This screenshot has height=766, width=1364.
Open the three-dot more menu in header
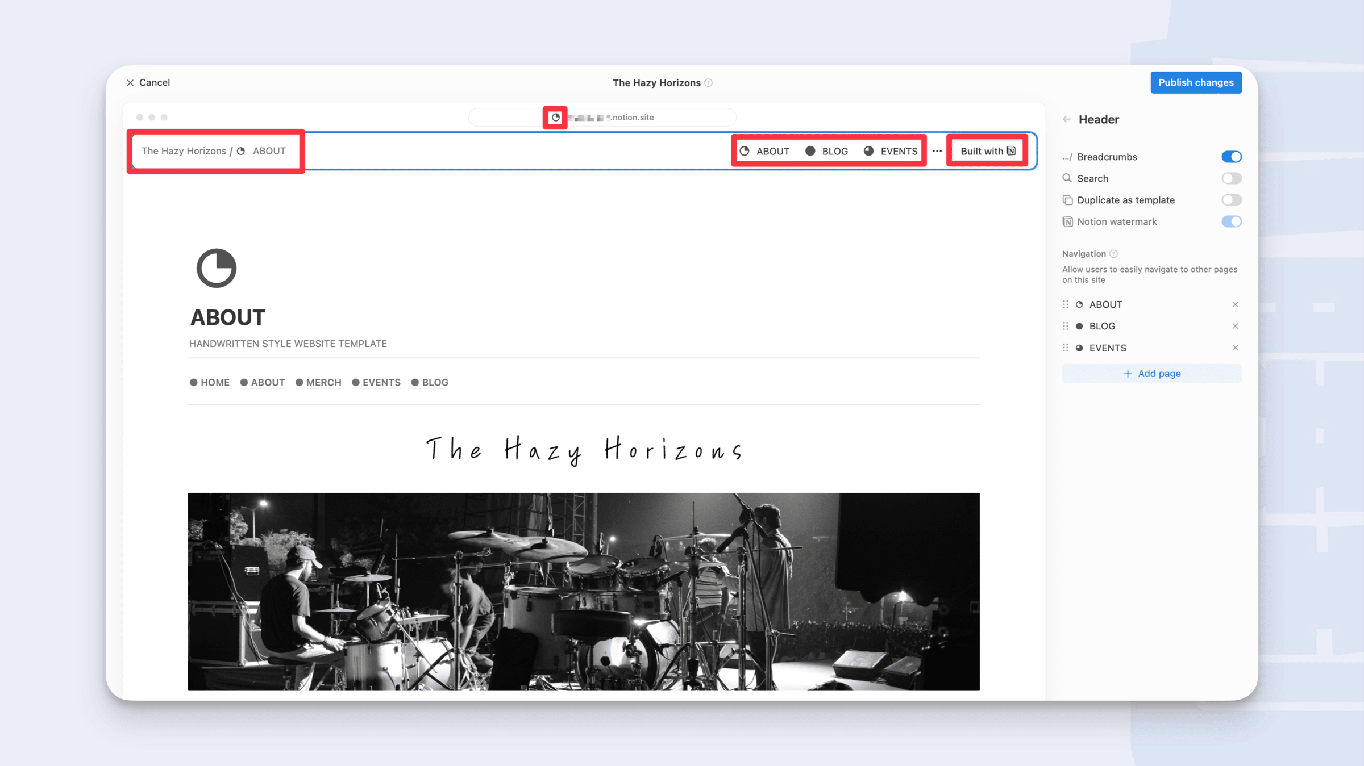pos(937,151)
